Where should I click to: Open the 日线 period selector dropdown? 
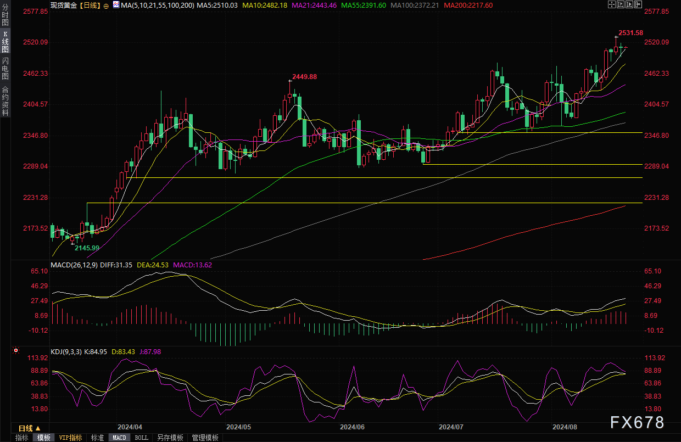[x=29, y=428]
